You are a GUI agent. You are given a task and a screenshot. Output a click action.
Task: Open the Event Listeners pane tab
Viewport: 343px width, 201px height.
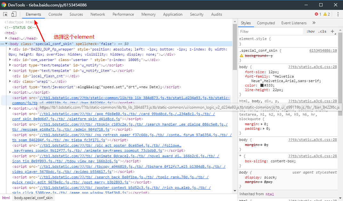(294, 23)
